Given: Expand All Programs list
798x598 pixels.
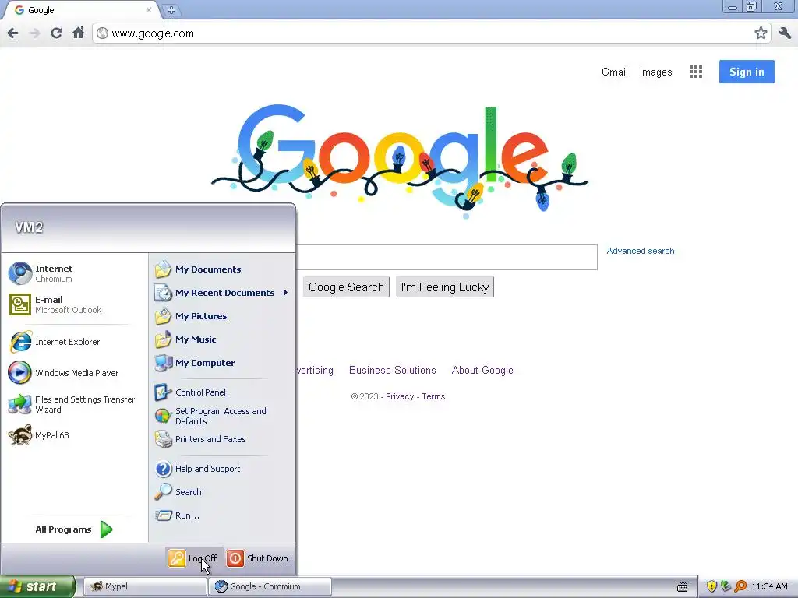Looking at the screenshot, I should (74, 529).
